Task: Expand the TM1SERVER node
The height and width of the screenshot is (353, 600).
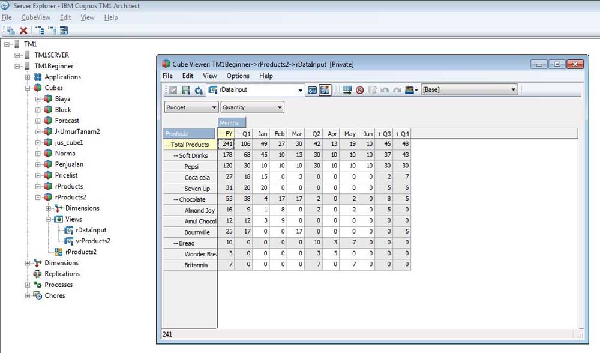Action: [x=17, y=55]
